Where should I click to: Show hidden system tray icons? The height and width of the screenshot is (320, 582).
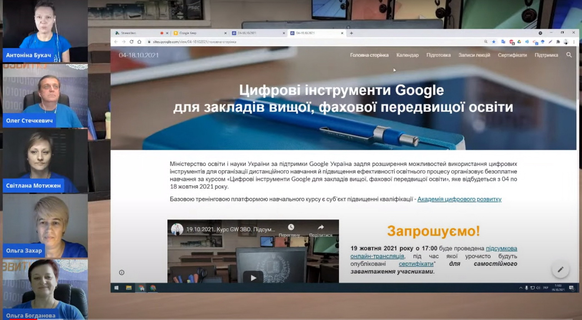pos(521,288)
